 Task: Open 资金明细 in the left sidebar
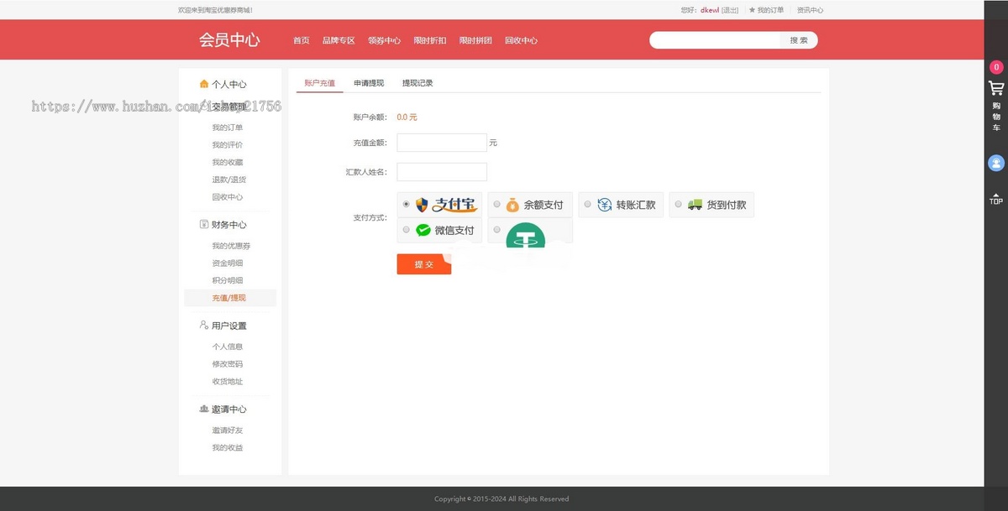click(x=227, y=263)
